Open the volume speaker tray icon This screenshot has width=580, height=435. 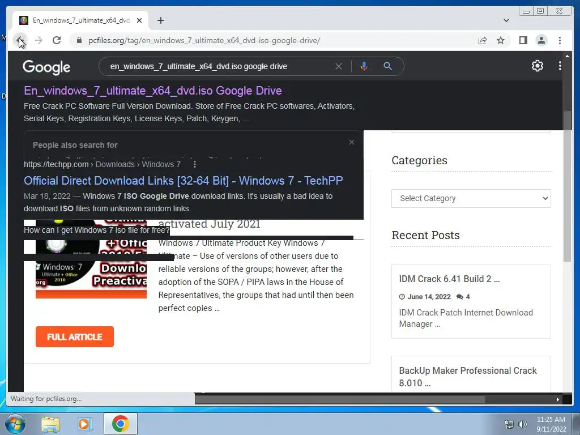523,424
